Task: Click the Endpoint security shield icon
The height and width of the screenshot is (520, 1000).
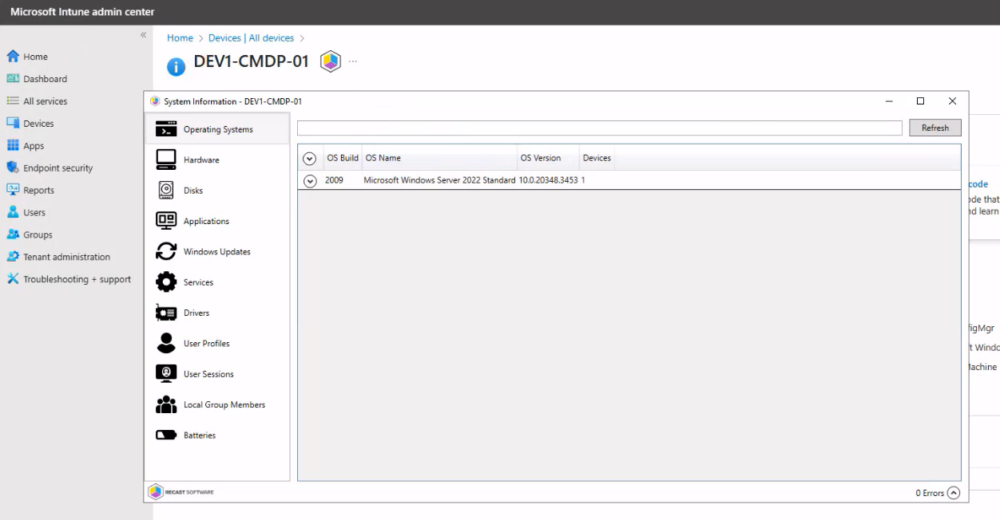Action: pyautogui.click(x=13, y=168)
